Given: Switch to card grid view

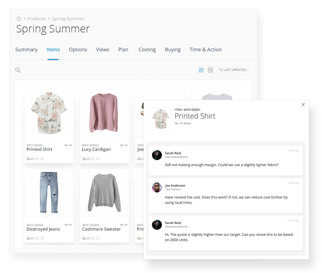Looking at the screenshot, I should (201, 70).
